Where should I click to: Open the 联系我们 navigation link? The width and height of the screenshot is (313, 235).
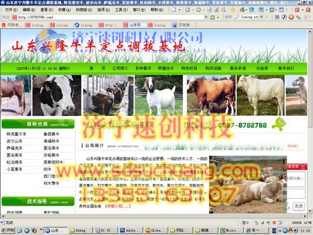pyautogui.click(x=286, y=68)
